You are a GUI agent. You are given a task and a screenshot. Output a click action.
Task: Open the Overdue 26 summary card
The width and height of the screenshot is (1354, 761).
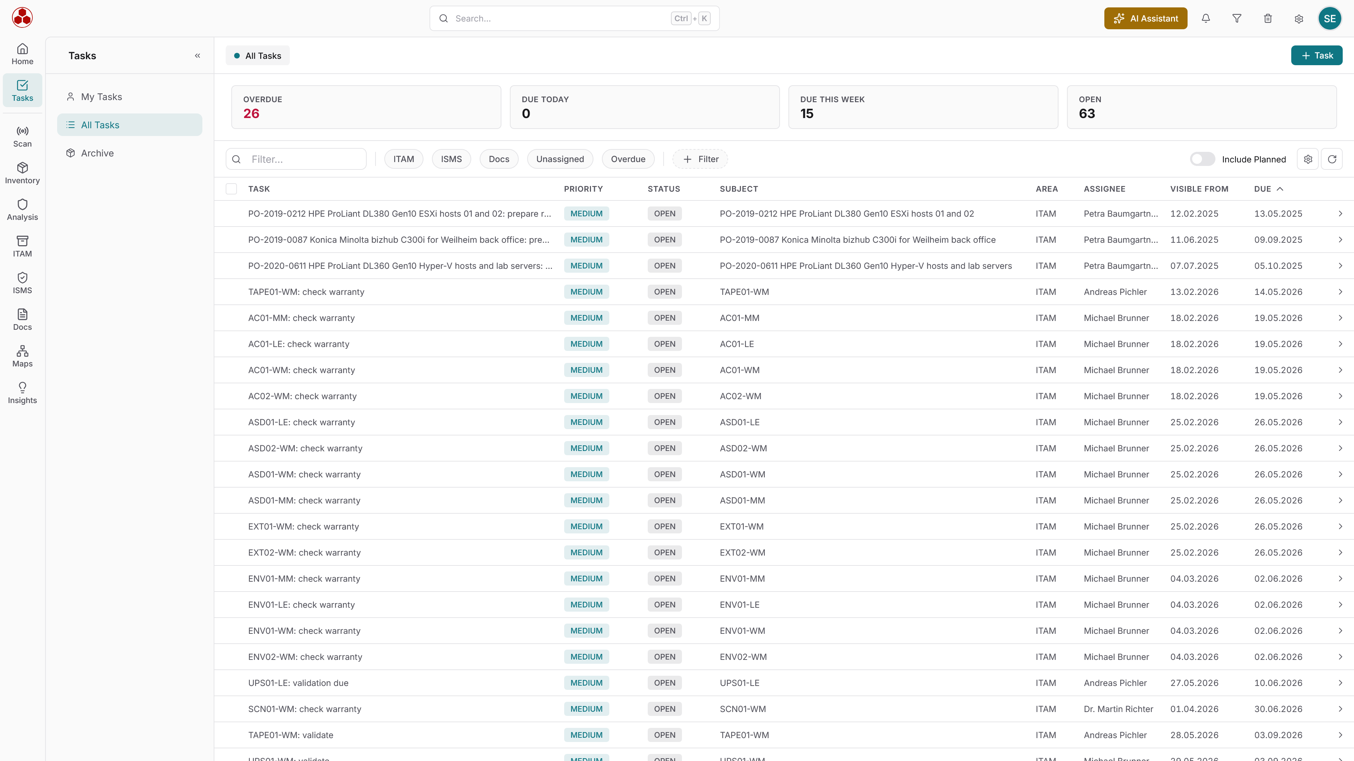tap(366, 107)
